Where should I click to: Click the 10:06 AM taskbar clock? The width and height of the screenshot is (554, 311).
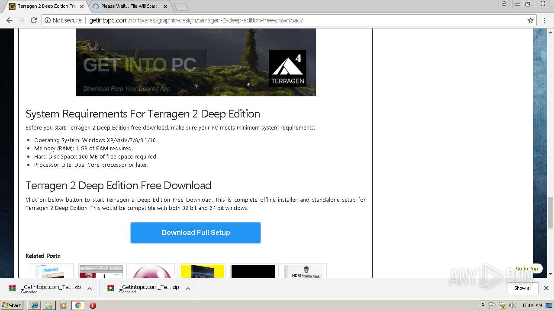(x=532, y=305)
